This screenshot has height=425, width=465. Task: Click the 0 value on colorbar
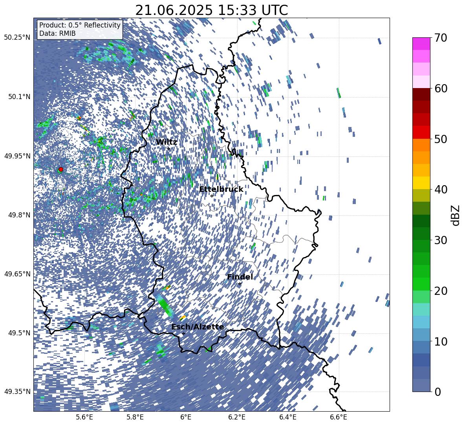click(x=438, y=392)
